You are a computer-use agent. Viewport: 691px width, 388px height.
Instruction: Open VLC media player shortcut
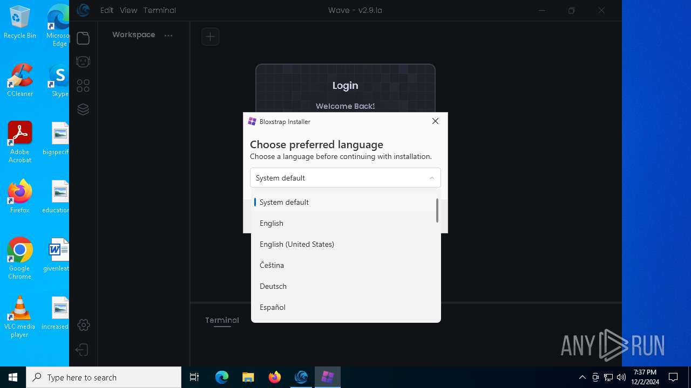(20, 316)
